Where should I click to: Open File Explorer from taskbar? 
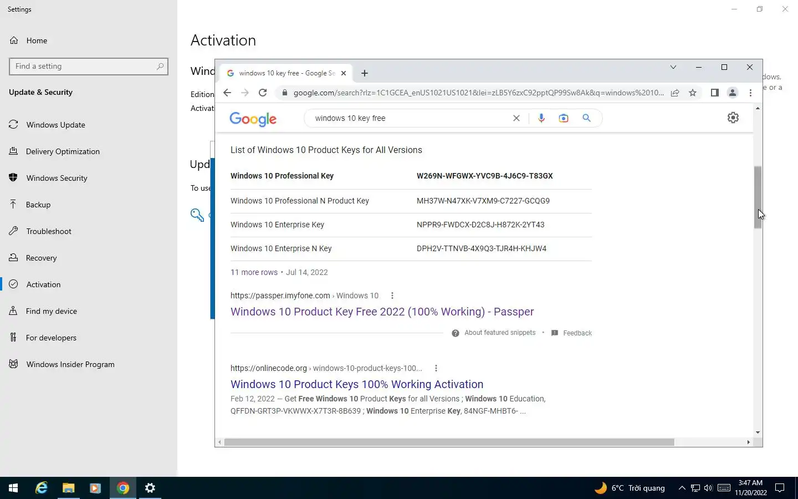[68, 488]
